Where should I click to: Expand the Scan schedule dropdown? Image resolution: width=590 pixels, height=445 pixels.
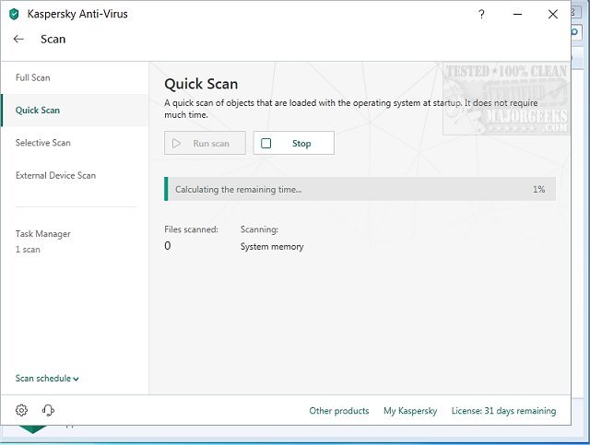tap(47, 379)
